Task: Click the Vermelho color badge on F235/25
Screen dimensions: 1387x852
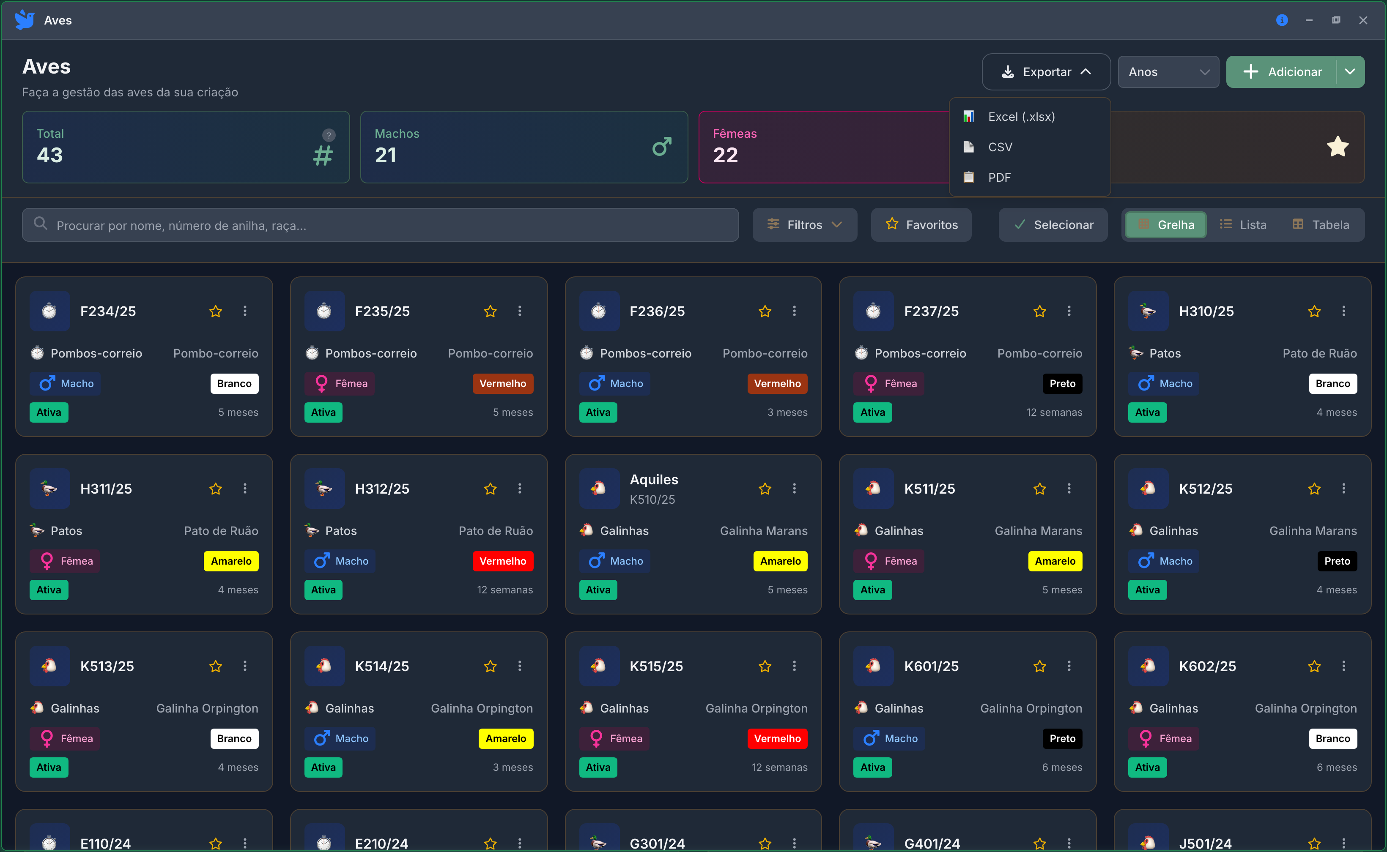Action: click(503, 384)
